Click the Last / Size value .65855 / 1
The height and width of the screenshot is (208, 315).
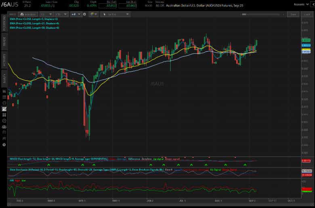point(47,6)
